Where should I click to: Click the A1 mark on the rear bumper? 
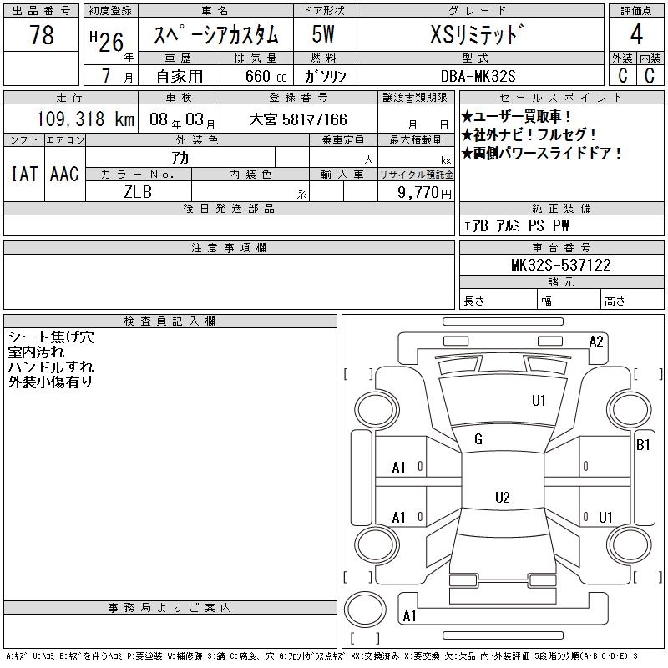pyautogui.click(x=409, y=616)
